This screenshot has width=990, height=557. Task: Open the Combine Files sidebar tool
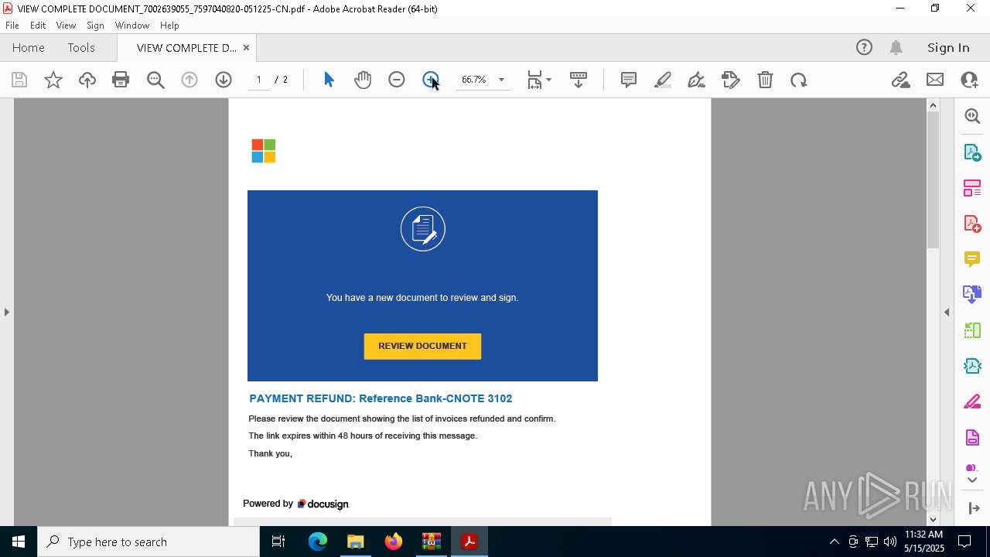(x=972, y=295)
